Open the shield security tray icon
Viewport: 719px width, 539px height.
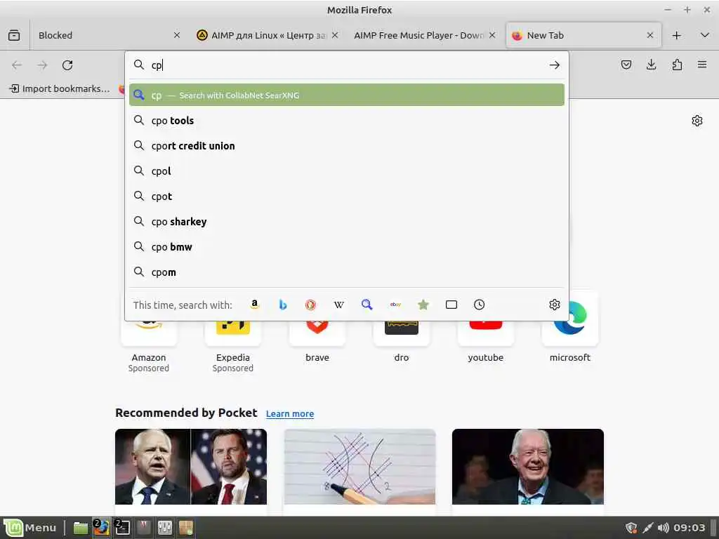click(631, 528)
